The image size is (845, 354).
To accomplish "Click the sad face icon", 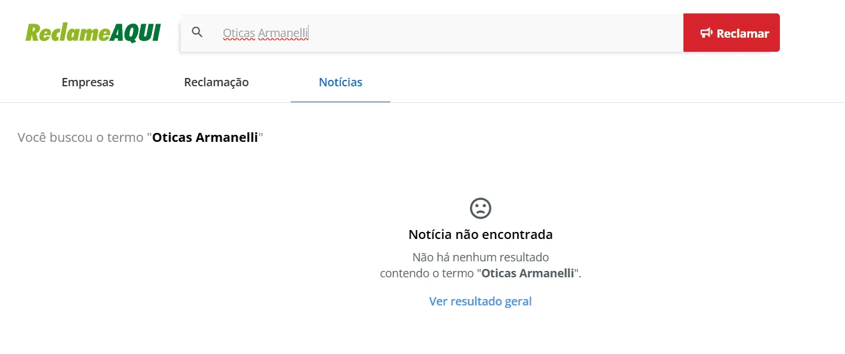I will (480, 208).
